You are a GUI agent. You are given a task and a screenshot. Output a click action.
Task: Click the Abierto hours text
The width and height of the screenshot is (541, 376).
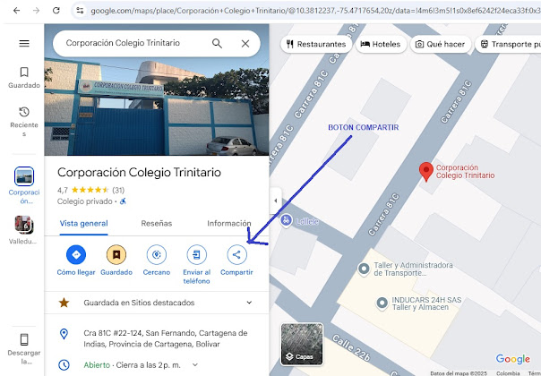[97, 365]
